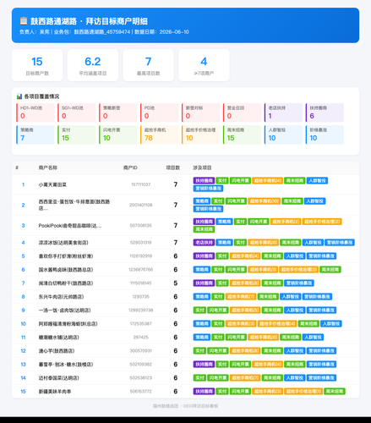Image resolution: width=371 pixels, height=423 pixels.
Task: Click the 人群智投 tag in row 1
Action: [317, 180]
